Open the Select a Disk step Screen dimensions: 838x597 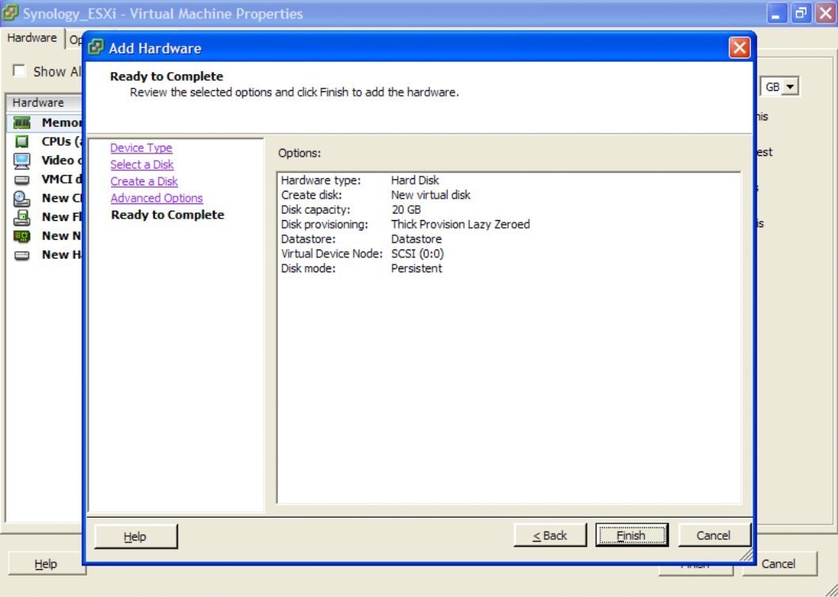click(142, 165)
